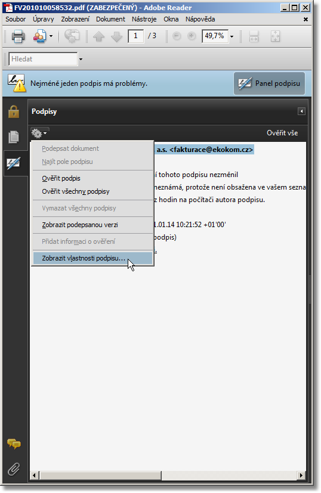
Task: Click the zoom in plus button
Action: pos(192,36)
